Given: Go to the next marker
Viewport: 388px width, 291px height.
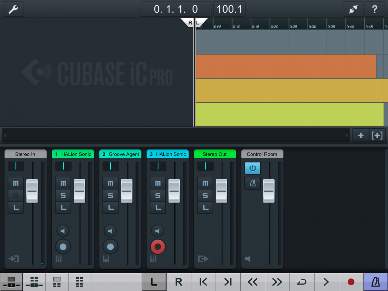Looking at the screenshot, I should 228,282.
